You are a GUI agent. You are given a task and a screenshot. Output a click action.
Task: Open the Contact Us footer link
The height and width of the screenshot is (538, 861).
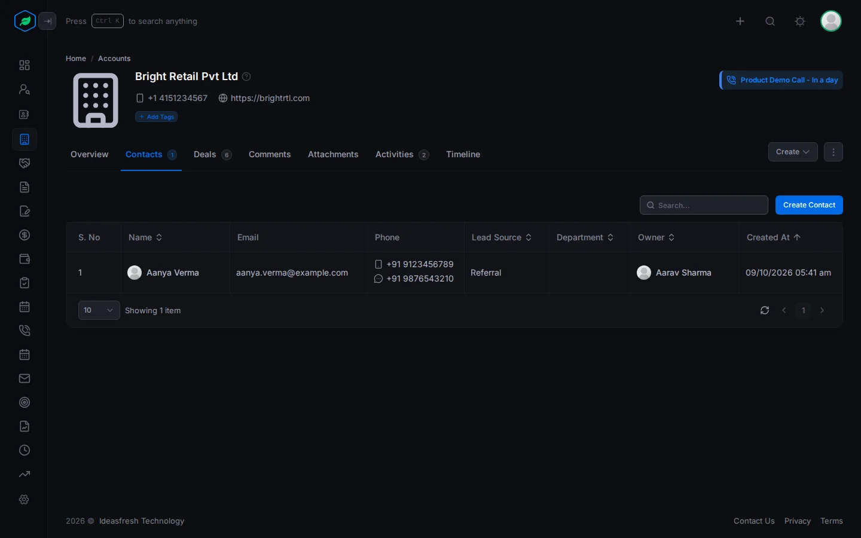tap(754, 521)
